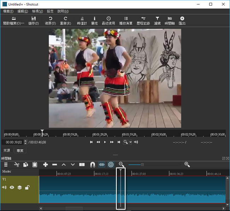Play the video preview
The height and width of the screenshot is (211, 230).
(x=105, y=142)
